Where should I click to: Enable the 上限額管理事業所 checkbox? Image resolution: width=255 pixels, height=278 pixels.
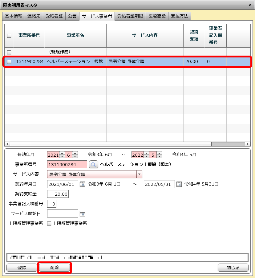49,224
